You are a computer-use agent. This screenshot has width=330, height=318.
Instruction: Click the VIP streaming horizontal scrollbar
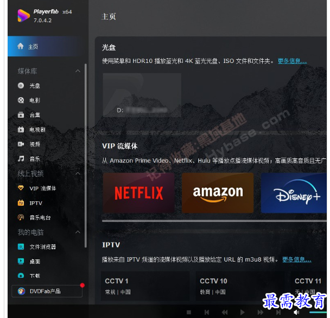[x=214, y=221]
